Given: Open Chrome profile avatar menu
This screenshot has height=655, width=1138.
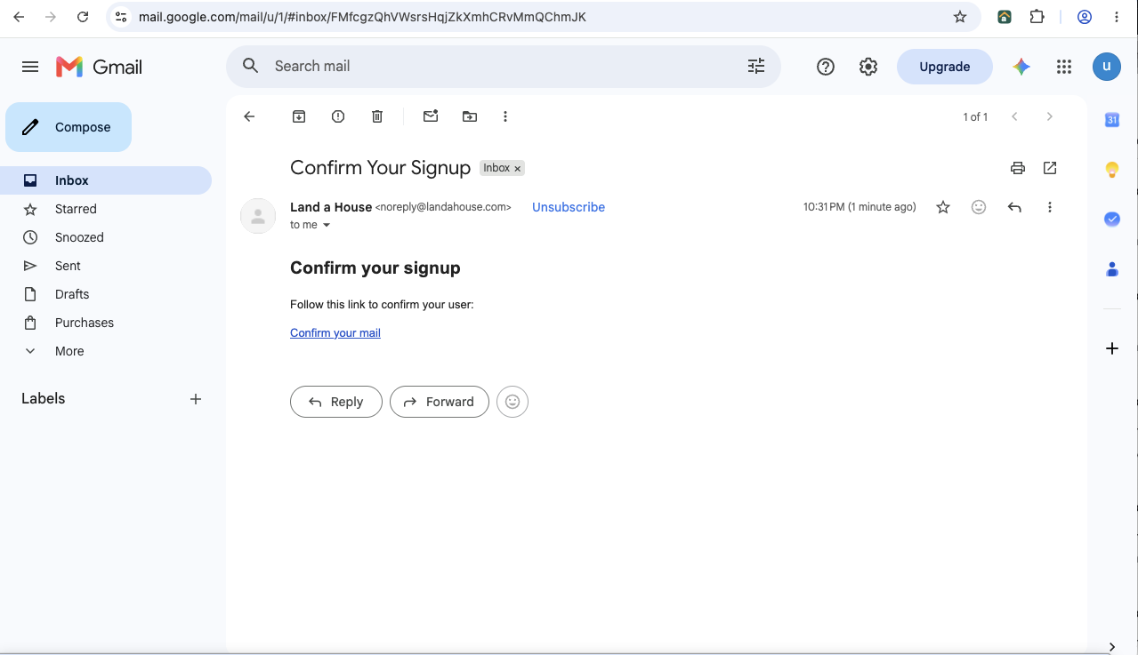Looking at the screenshot, I should (1085, 17).
